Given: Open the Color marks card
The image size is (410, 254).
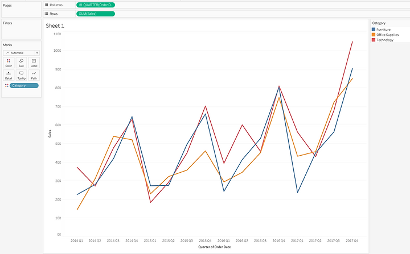Looking at the screenshot, I should pos(9,63).
